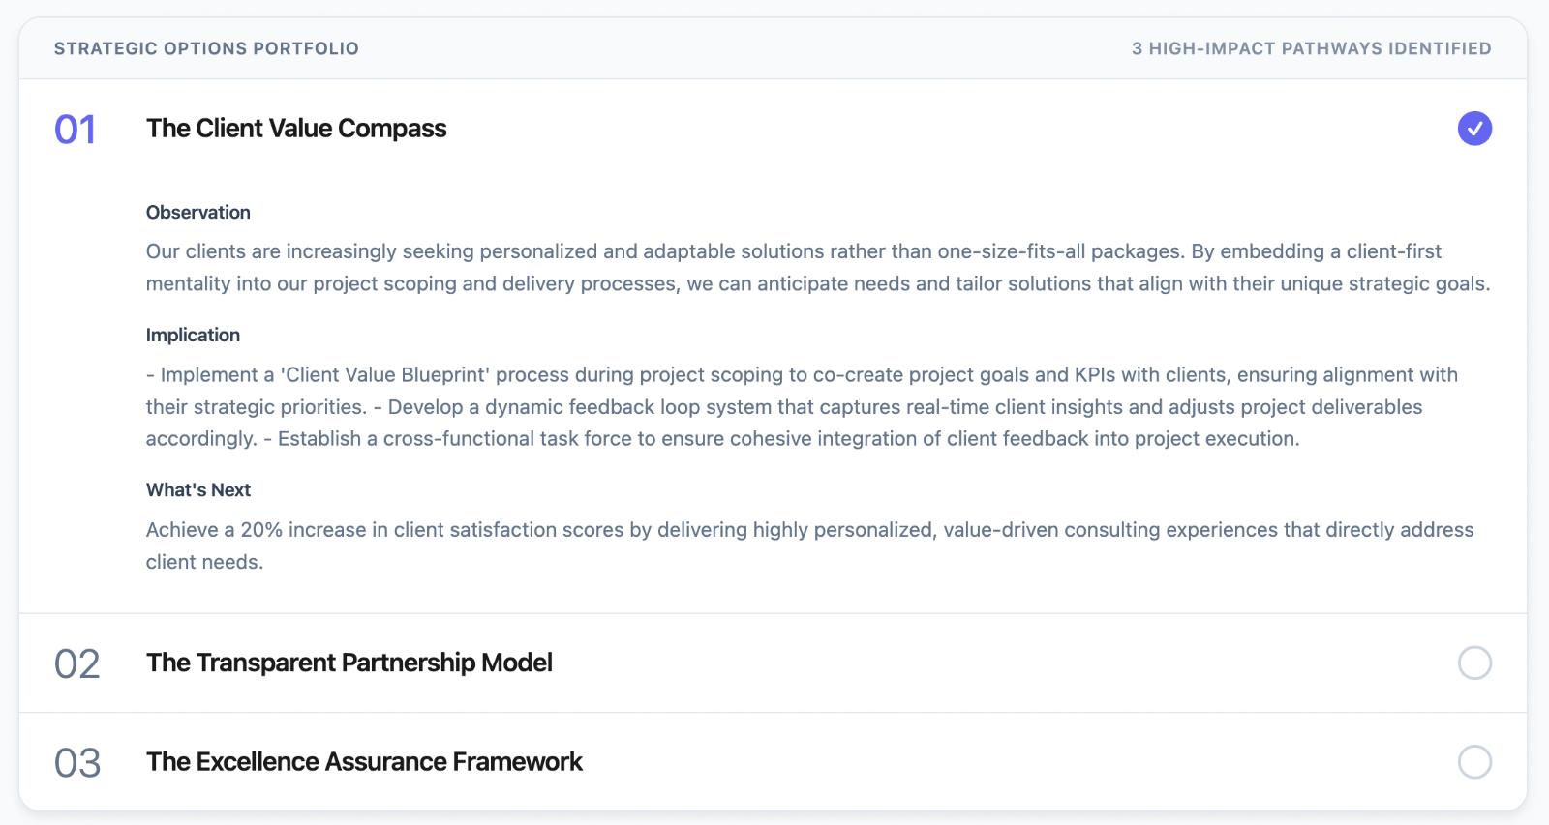
Task: Click the Strategic Options Portfolio header label
Action: tap(206, 47)
